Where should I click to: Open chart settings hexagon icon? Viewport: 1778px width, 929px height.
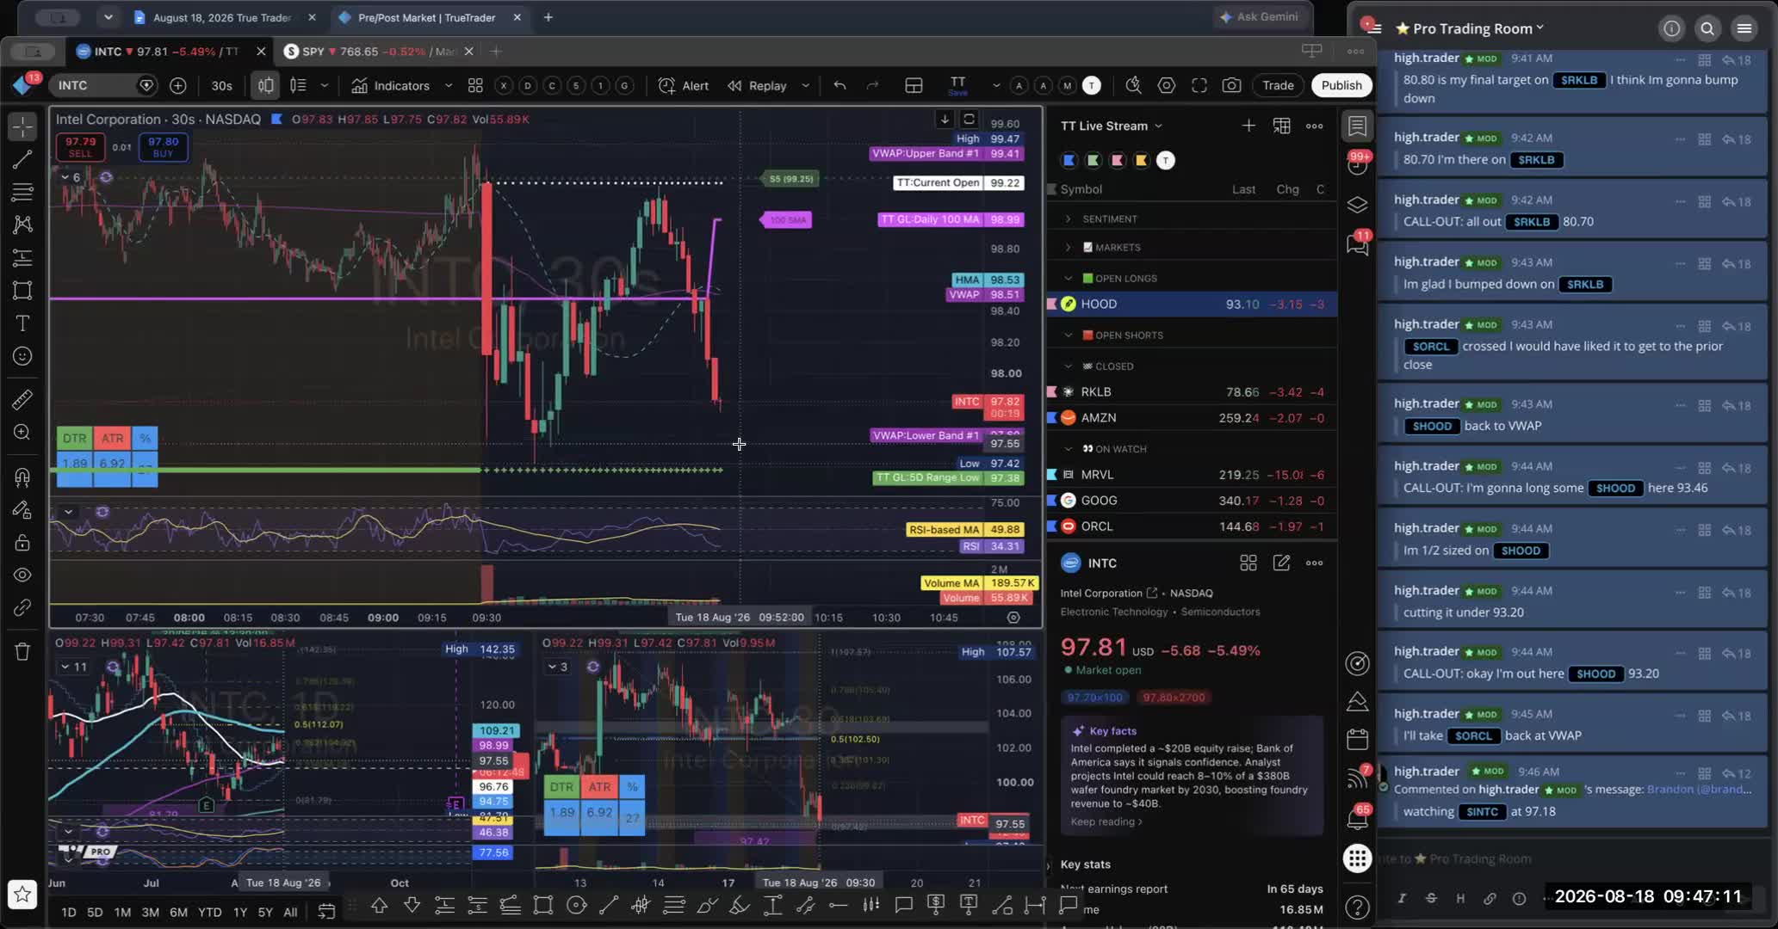(x=1166, y=85)
